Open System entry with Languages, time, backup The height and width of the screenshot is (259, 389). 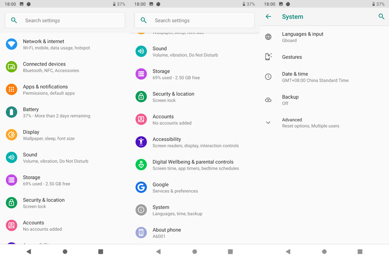(194, 210)
